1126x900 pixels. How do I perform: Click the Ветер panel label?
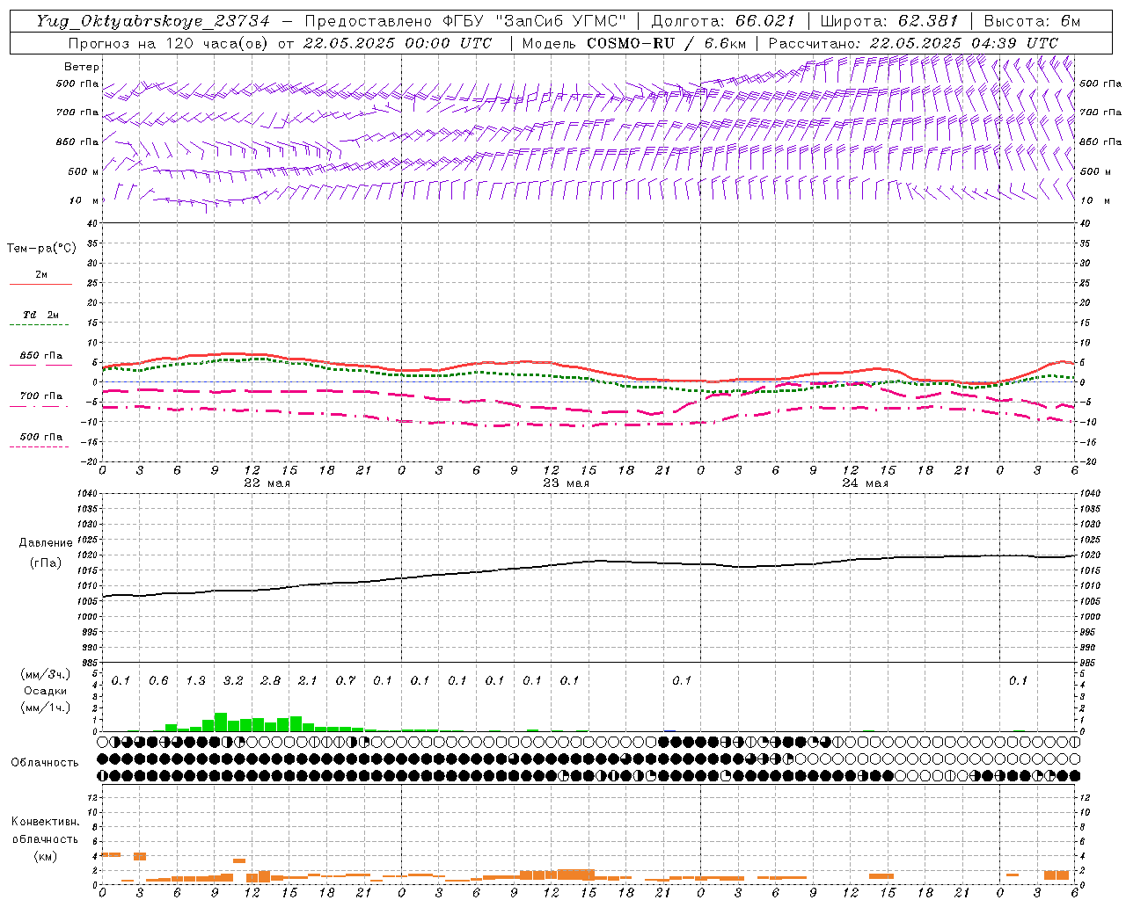point(82,67)
